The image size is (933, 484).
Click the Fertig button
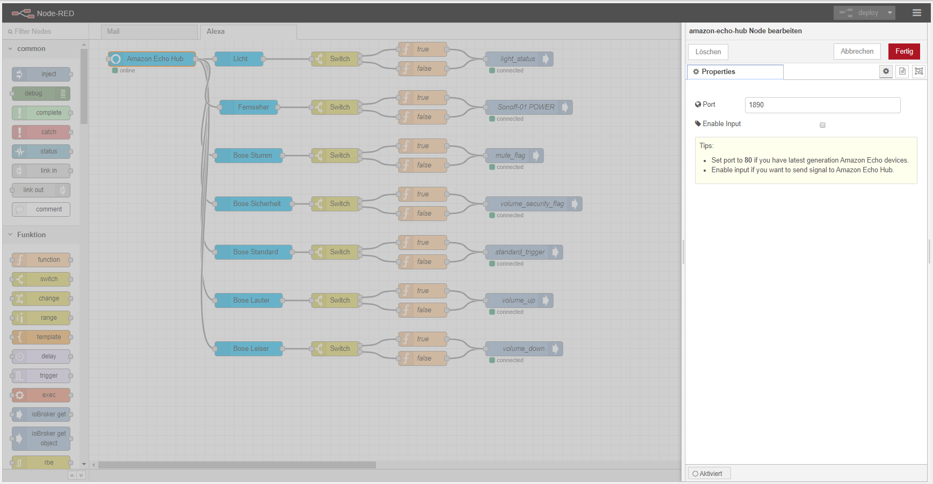(904, 52)
